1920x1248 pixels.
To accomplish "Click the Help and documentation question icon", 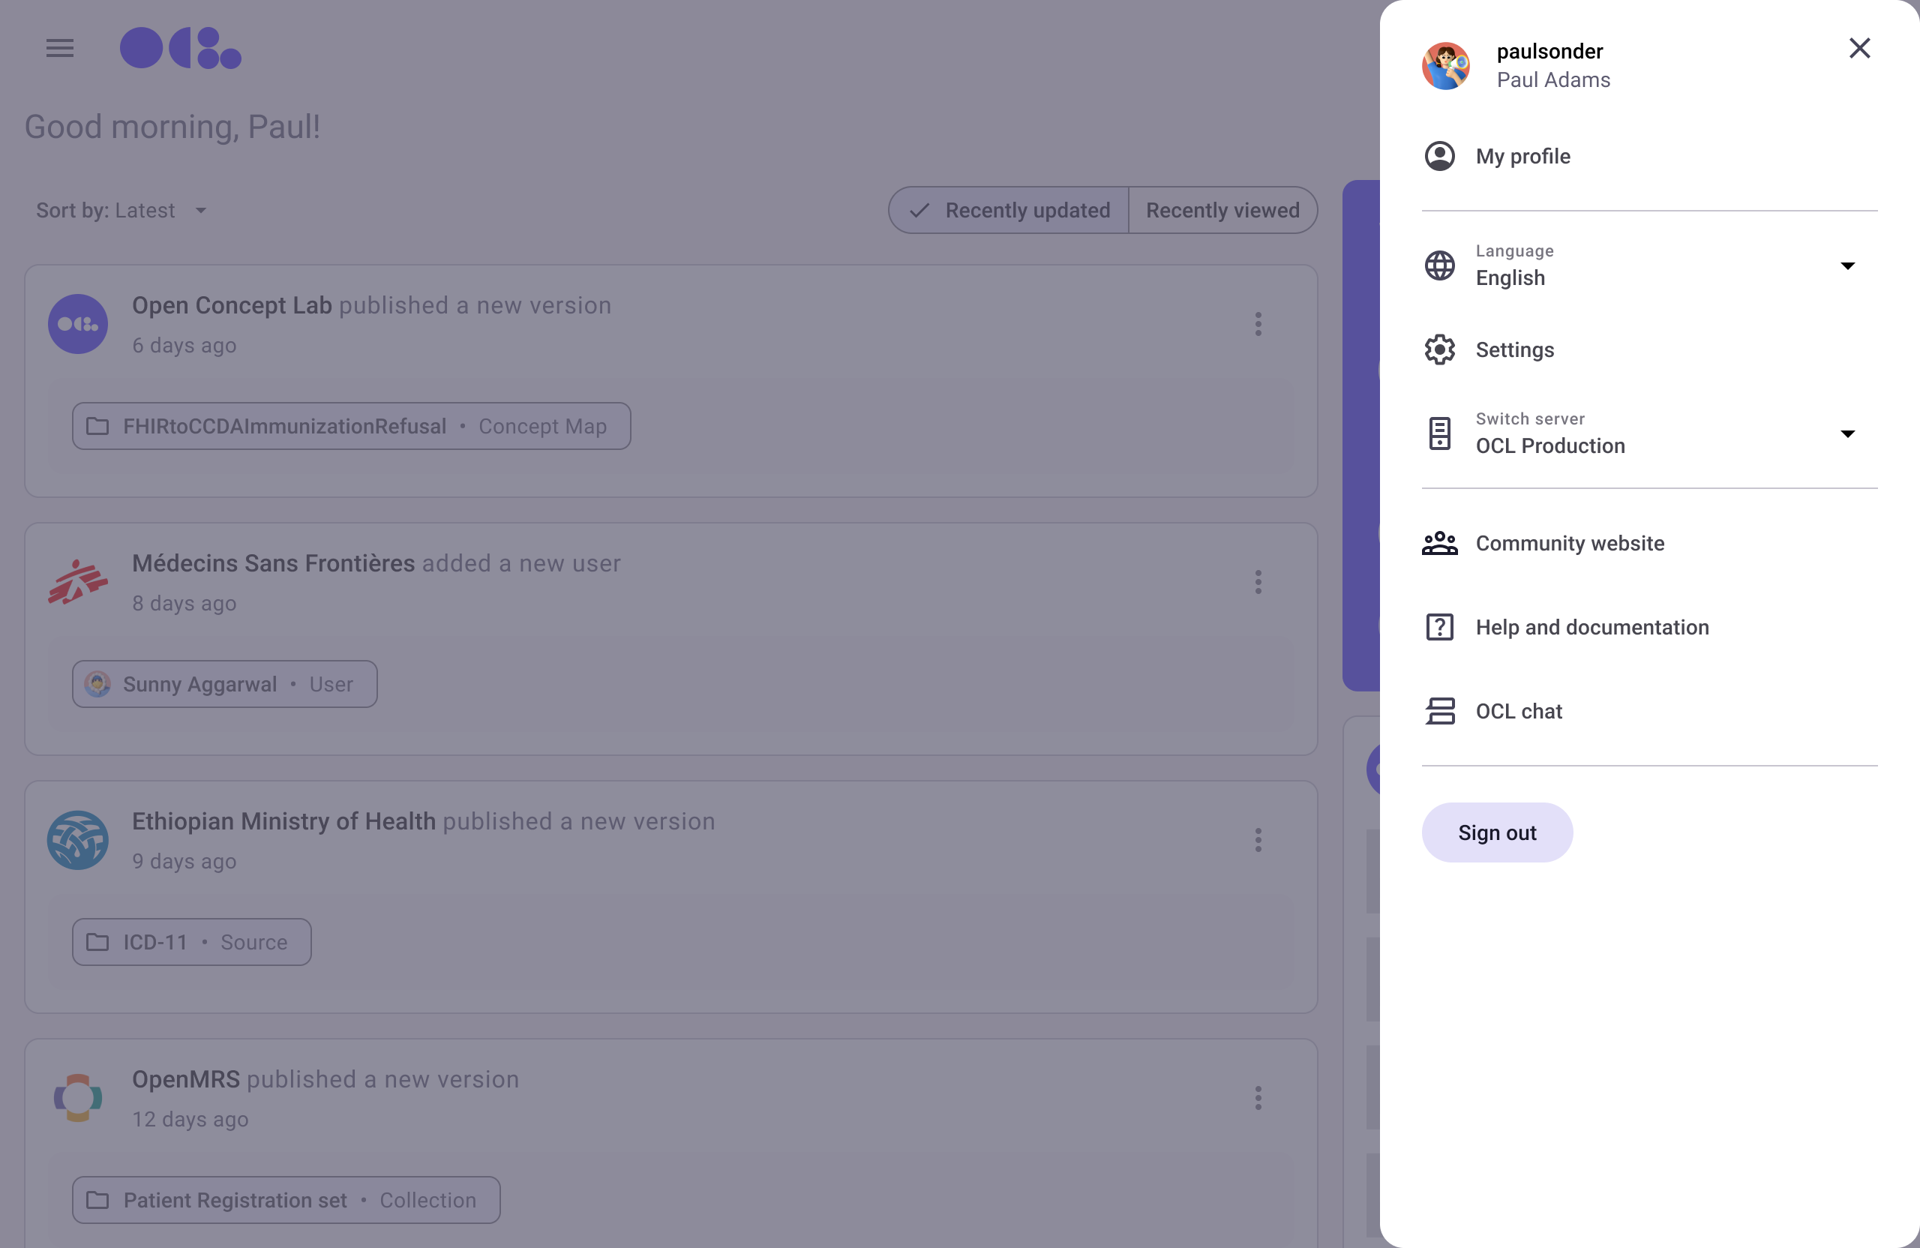I will click(x=1439, y=628).
